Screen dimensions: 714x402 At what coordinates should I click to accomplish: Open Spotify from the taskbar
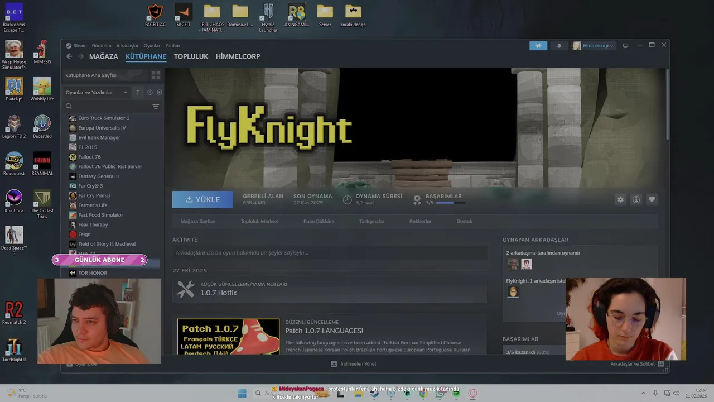(456, 394)
